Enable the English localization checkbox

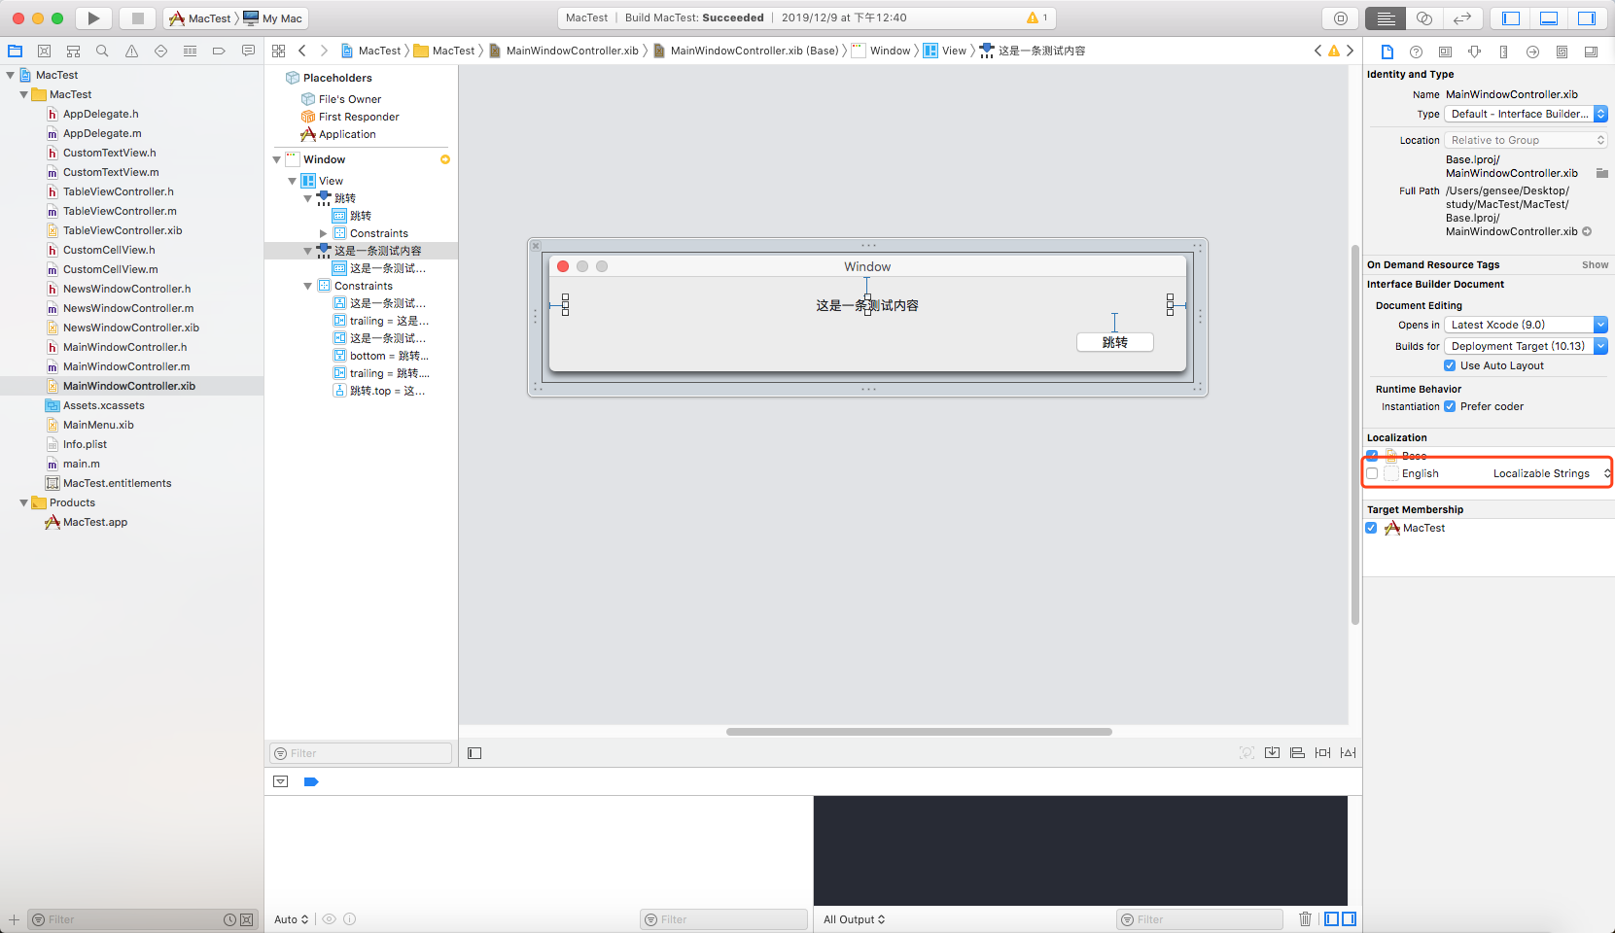[x=1372, y=473]
